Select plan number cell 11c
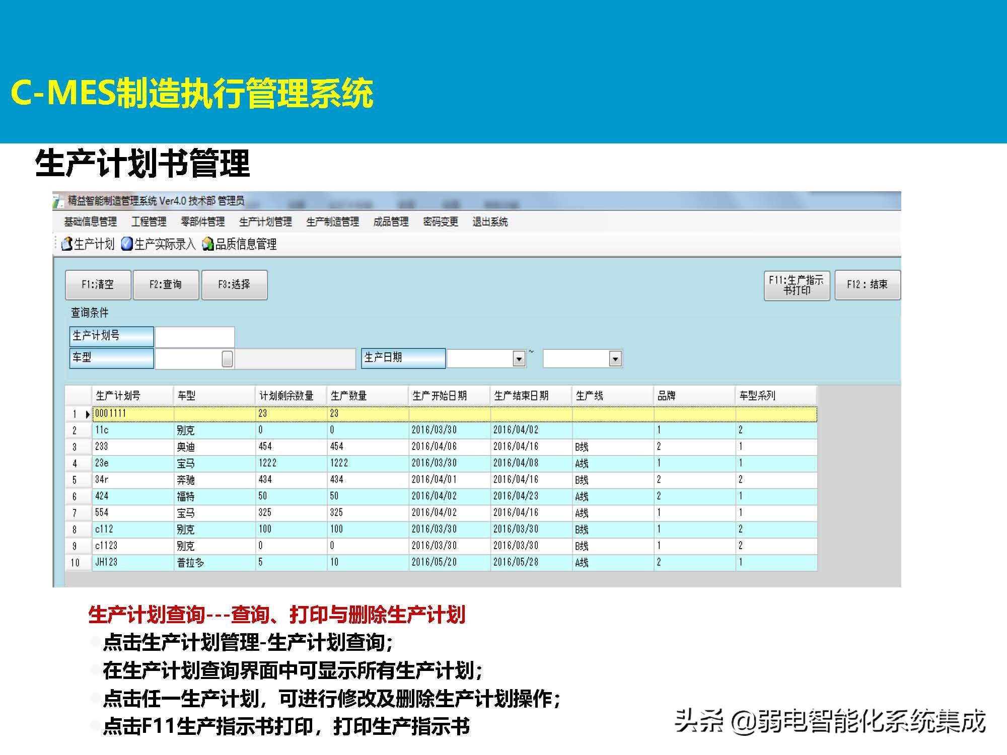The width and height of the screenshot is (1007, 755). [133, 430]
